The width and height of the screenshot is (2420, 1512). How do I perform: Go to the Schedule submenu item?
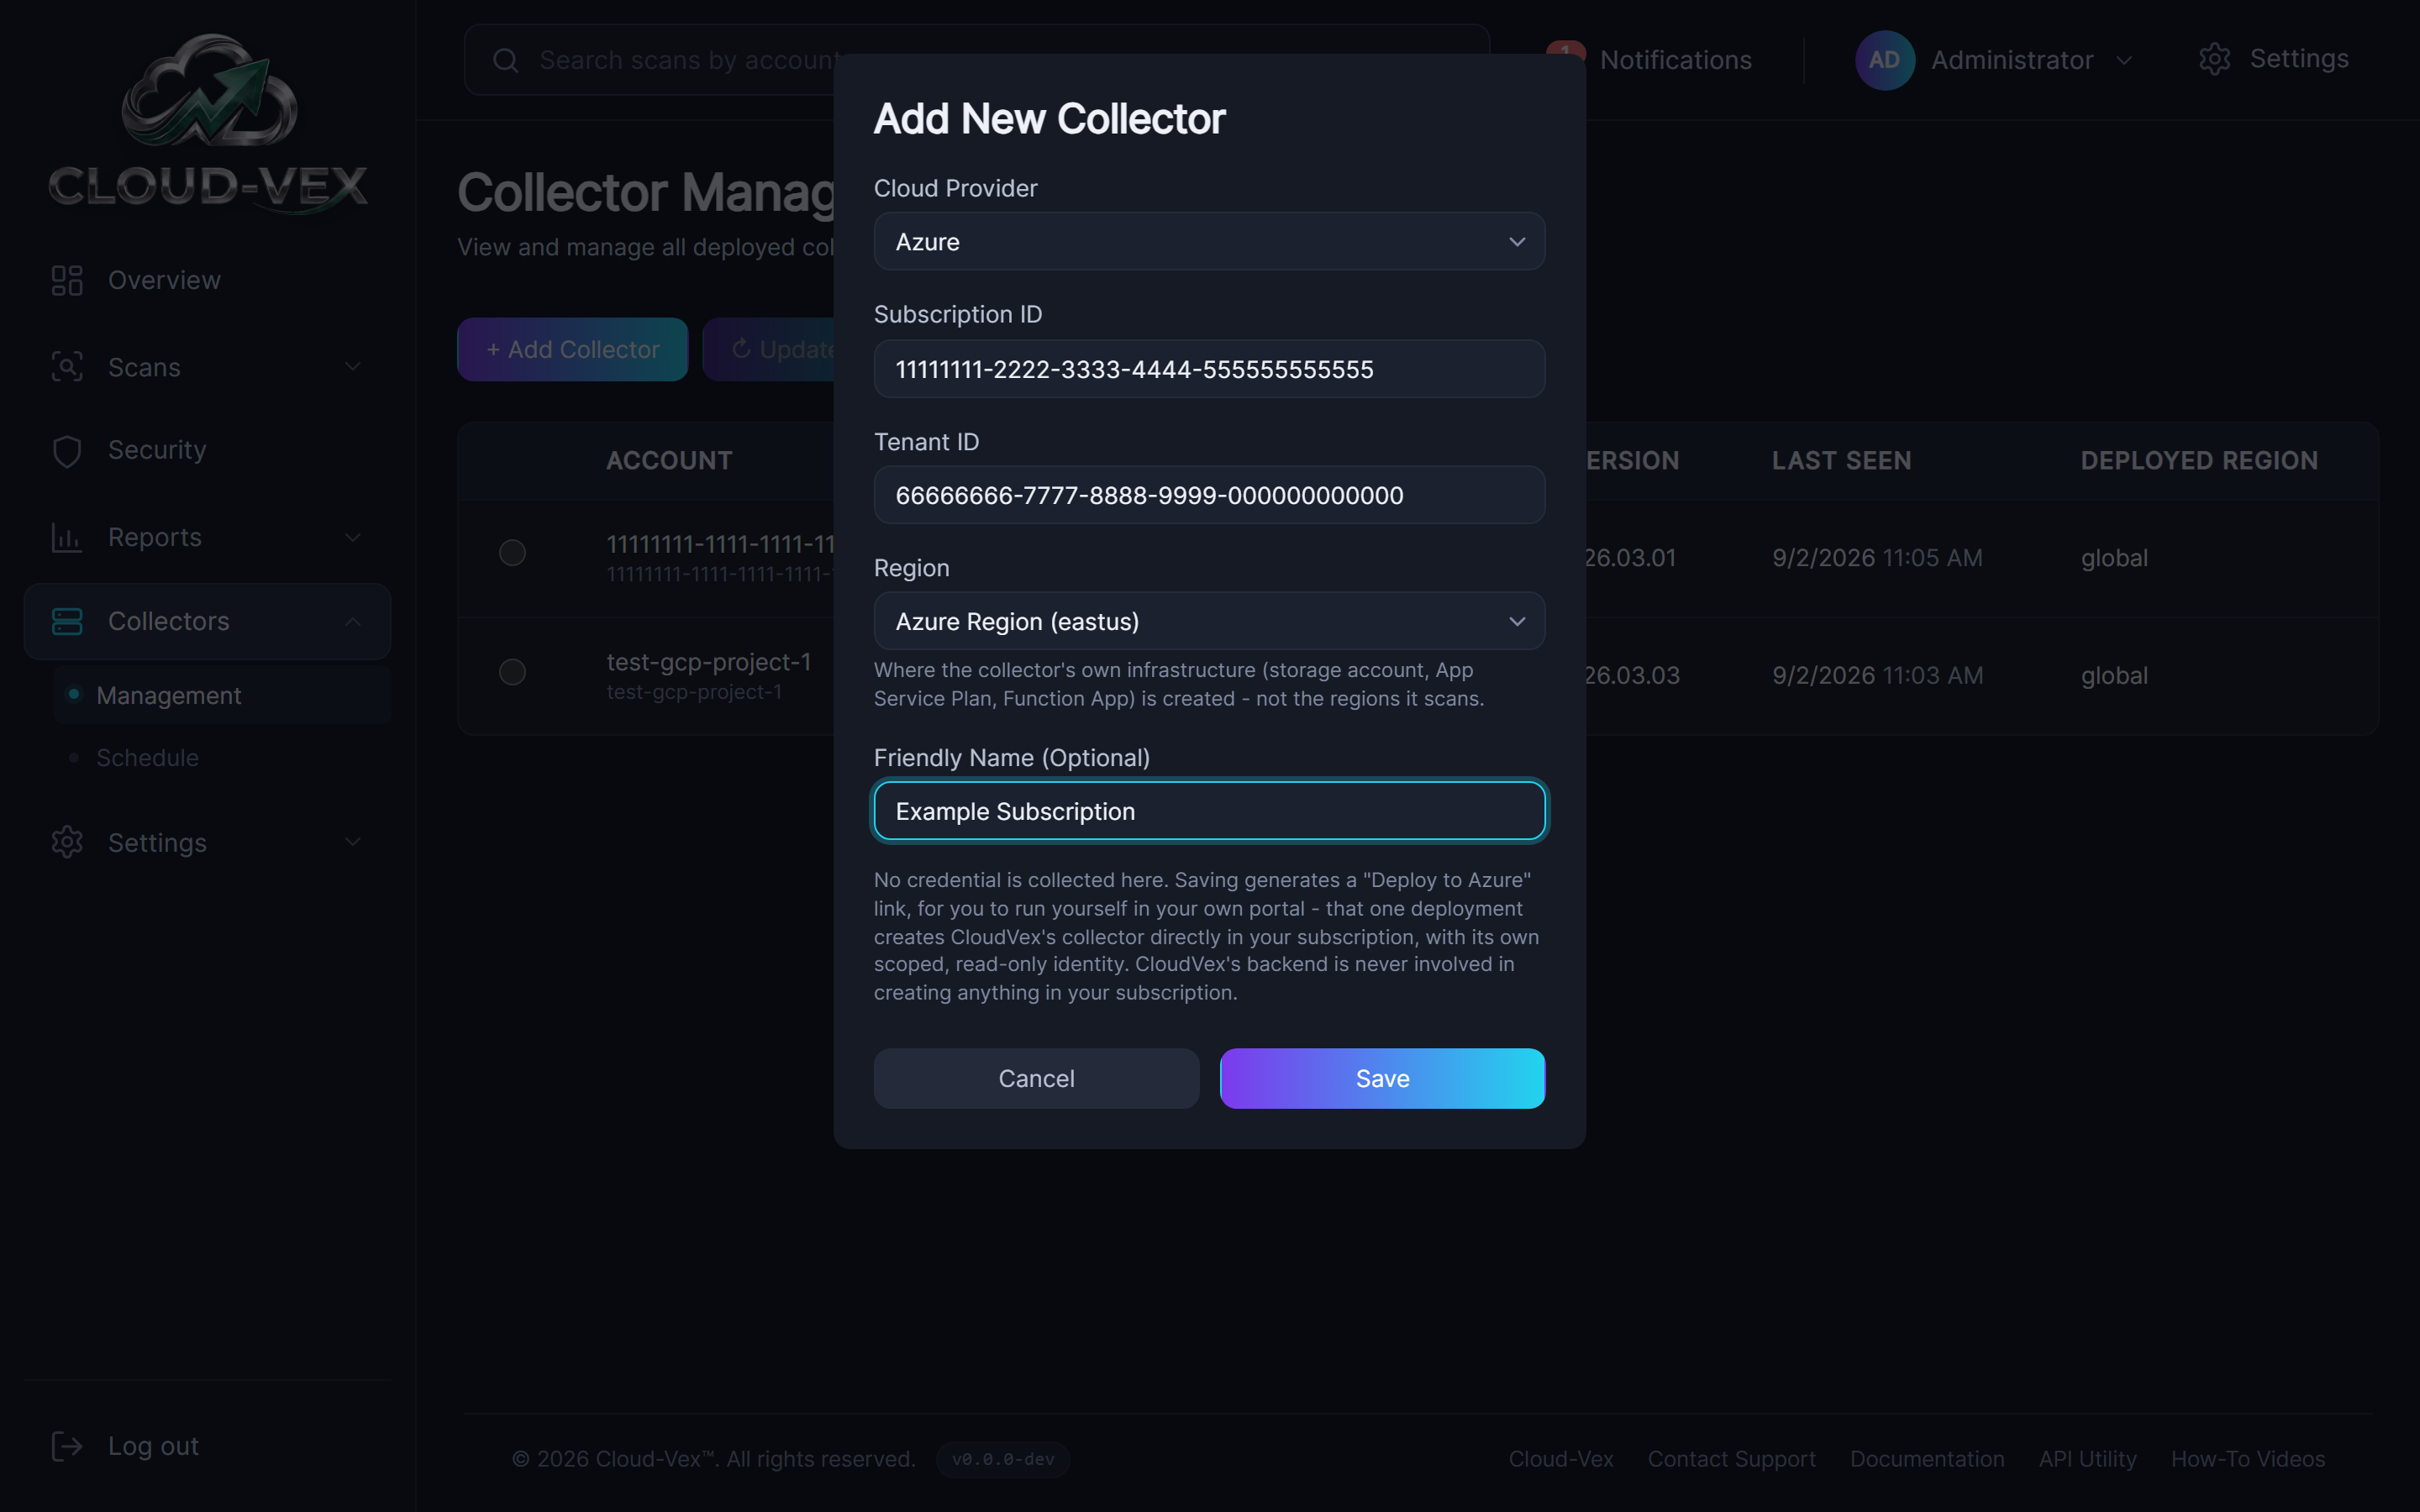tap(221, 758)
